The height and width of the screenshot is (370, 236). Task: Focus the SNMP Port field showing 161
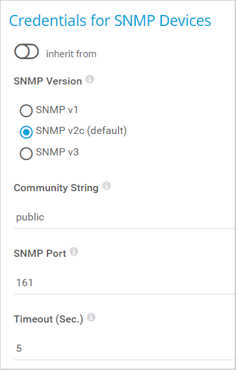coord(125,283)
